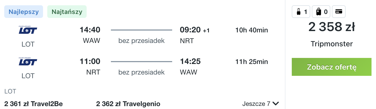Viewport: 376px width, 109px height.
Task: Select the Najtańszy tag
Action: tap(67, 12)
